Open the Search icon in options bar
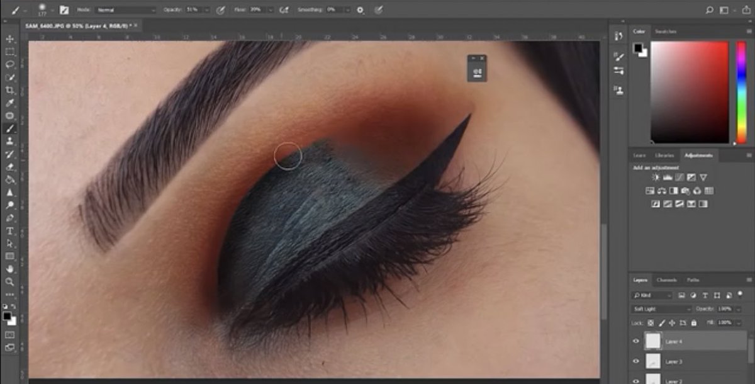 click(710, 10)
